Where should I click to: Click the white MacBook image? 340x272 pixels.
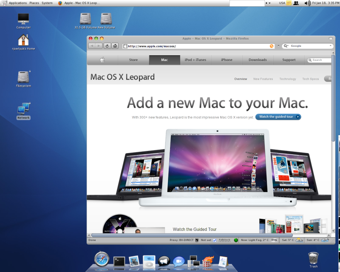click(218, 167)
